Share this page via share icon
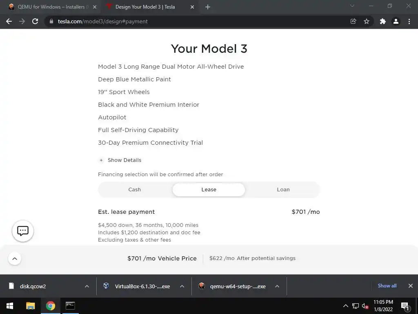 (x=353, y=21)
